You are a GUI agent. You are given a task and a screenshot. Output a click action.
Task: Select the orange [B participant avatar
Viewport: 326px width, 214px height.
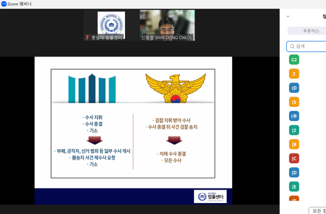tap(294, 144)
